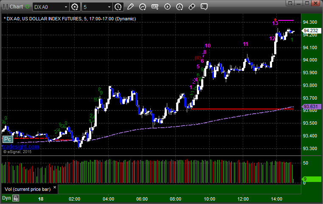Click the red horizontal support line
This screenshot has height=204, width=323.
(242, 109)
